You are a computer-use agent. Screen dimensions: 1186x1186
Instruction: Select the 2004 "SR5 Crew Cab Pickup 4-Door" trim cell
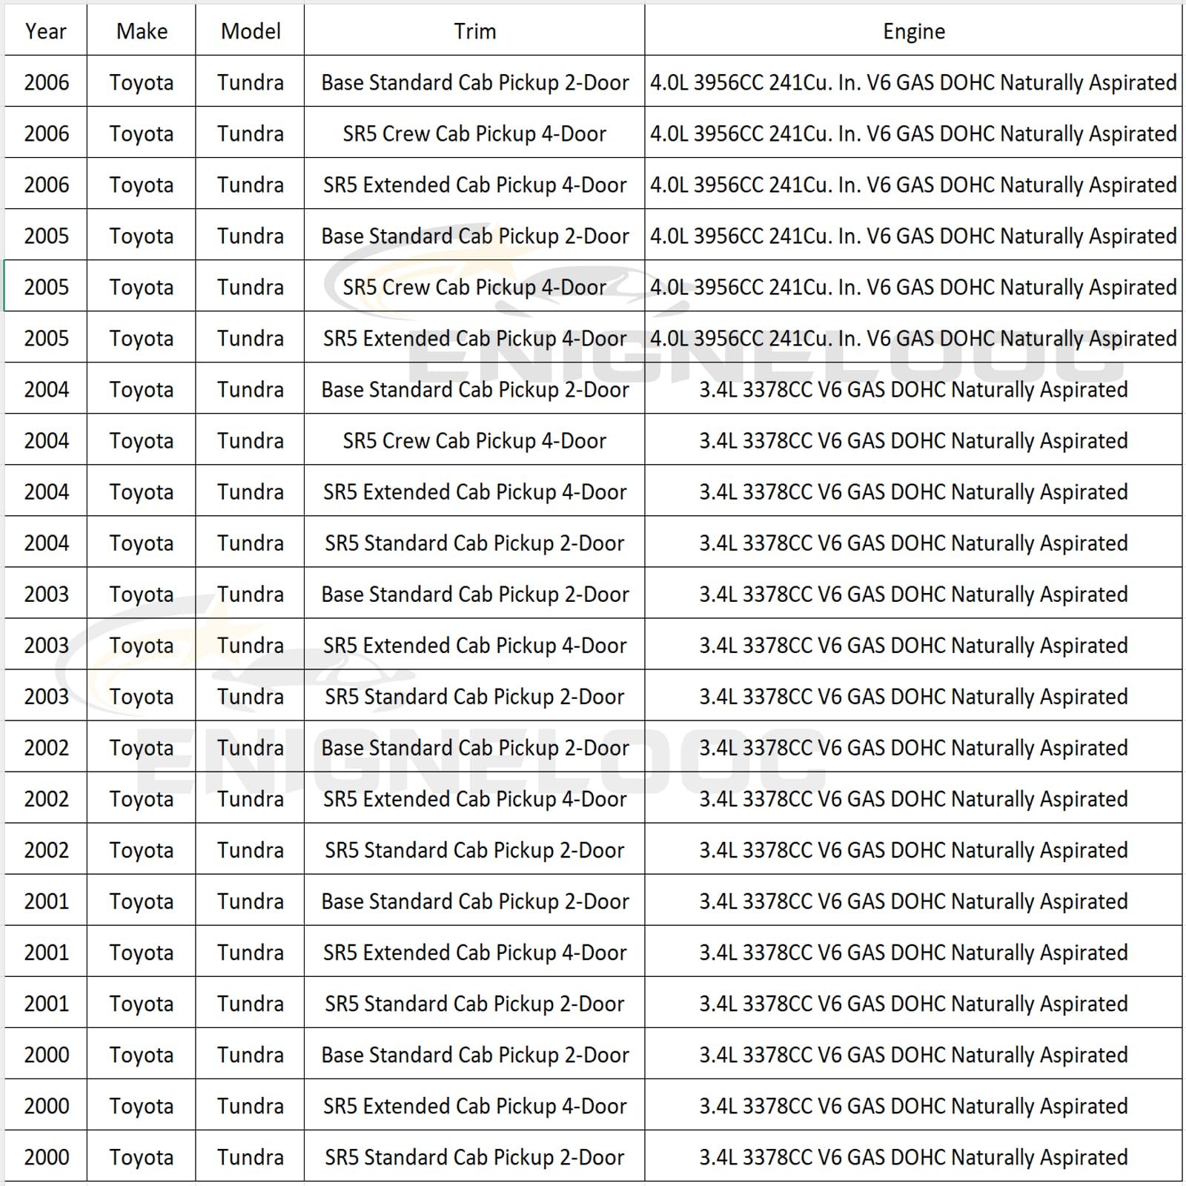pos(475,440)
